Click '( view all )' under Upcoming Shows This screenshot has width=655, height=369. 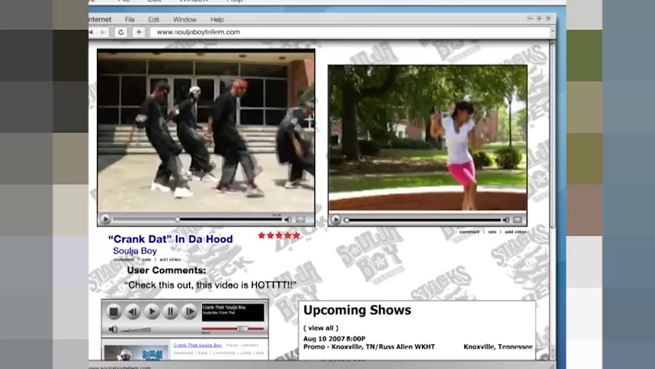(321, 328)
